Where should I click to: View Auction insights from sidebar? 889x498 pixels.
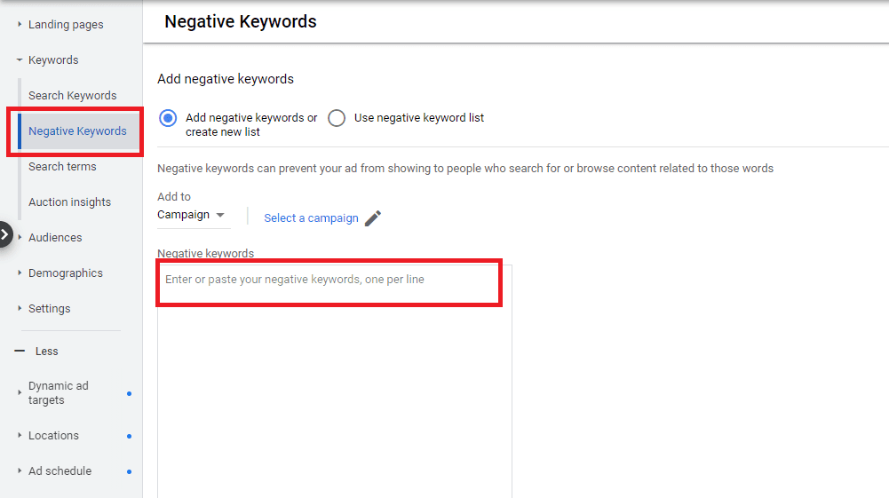[69, 202]
